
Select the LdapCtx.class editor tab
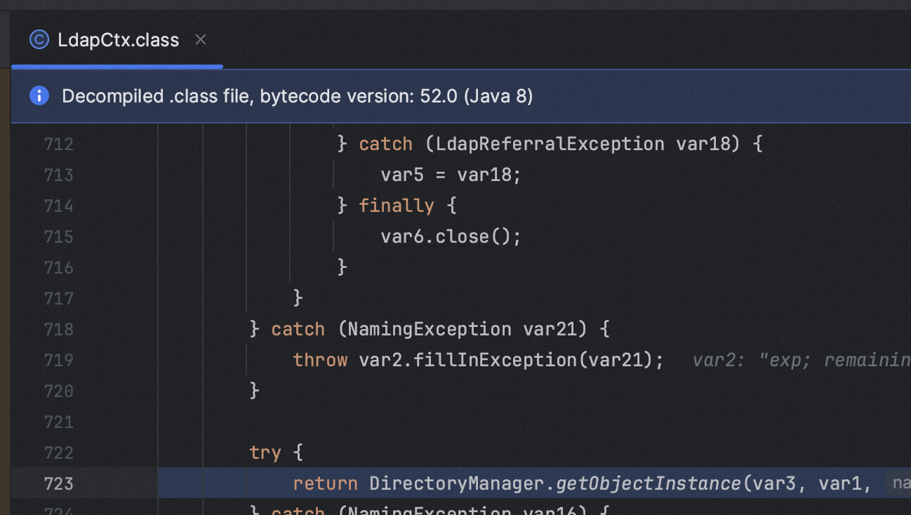[x=117, y=40]
